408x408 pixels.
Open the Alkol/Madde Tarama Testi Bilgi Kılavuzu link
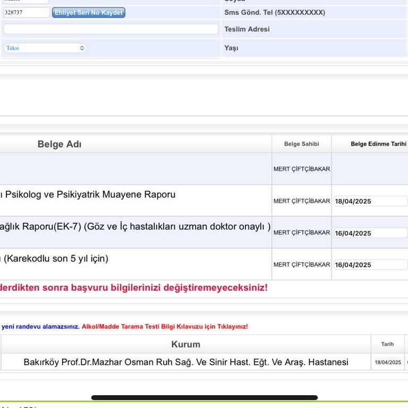(x=165, y=327)
